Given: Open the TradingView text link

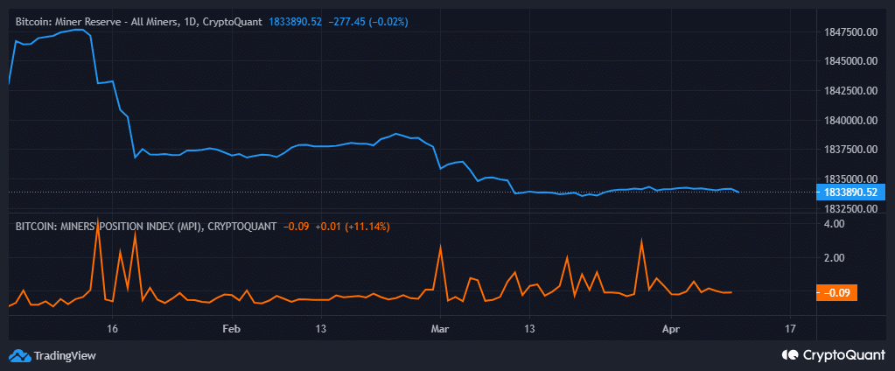Looking at the screenshot, I should pyautogui.click(x=65, y=355).
